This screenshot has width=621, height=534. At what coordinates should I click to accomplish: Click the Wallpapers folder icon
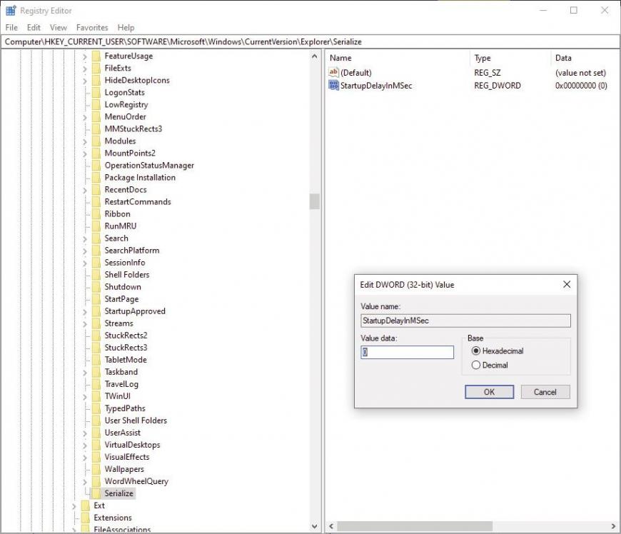pos(96,469)
